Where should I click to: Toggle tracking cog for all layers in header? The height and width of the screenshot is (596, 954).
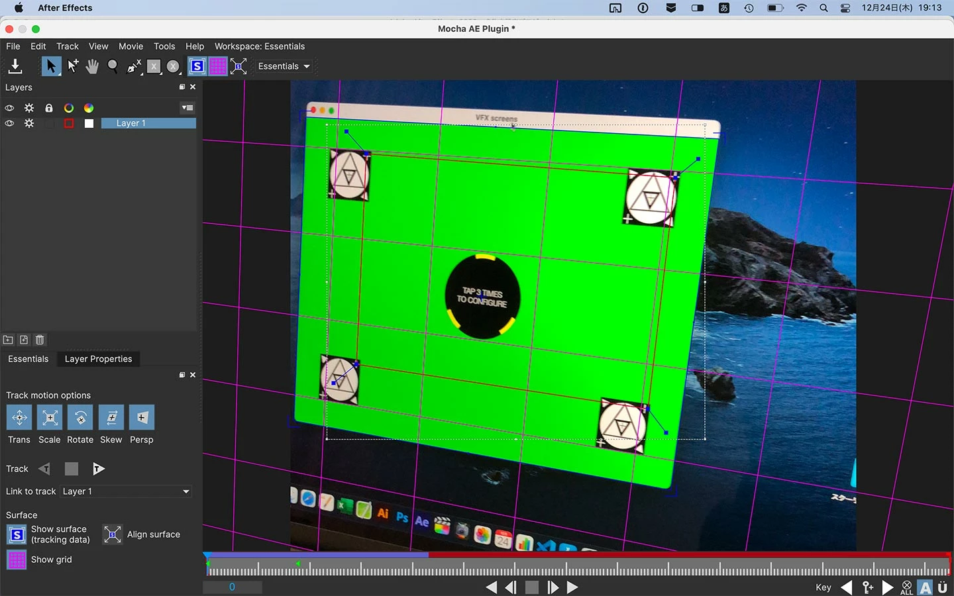[x=29, y=108]
